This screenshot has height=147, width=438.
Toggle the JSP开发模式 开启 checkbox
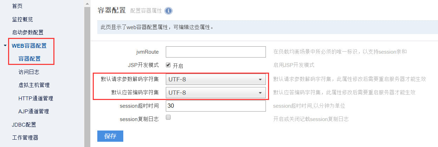coord(168,65)
